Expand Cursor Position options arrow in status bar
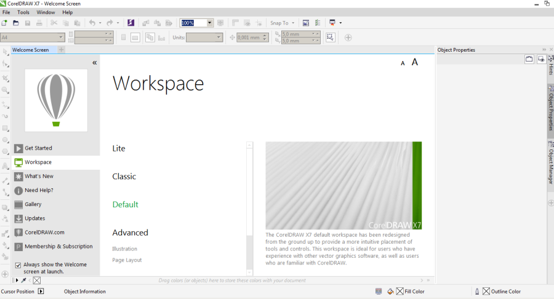The image size is (554, 299). 41,291
